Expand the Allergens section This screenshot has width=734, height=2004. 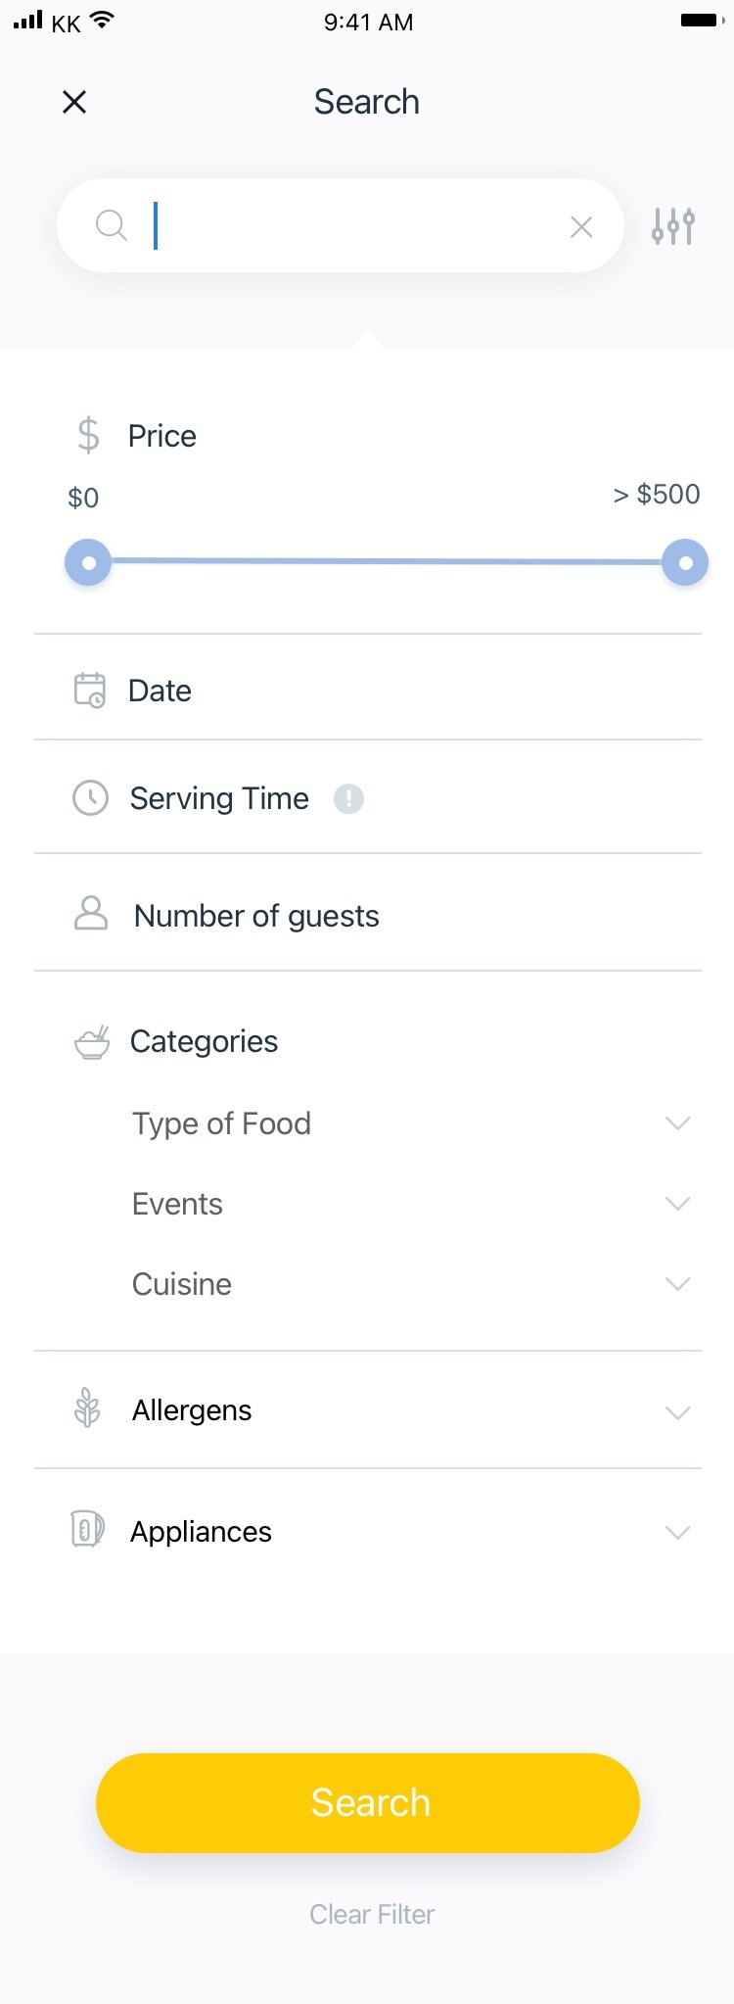coord(368,1410)
